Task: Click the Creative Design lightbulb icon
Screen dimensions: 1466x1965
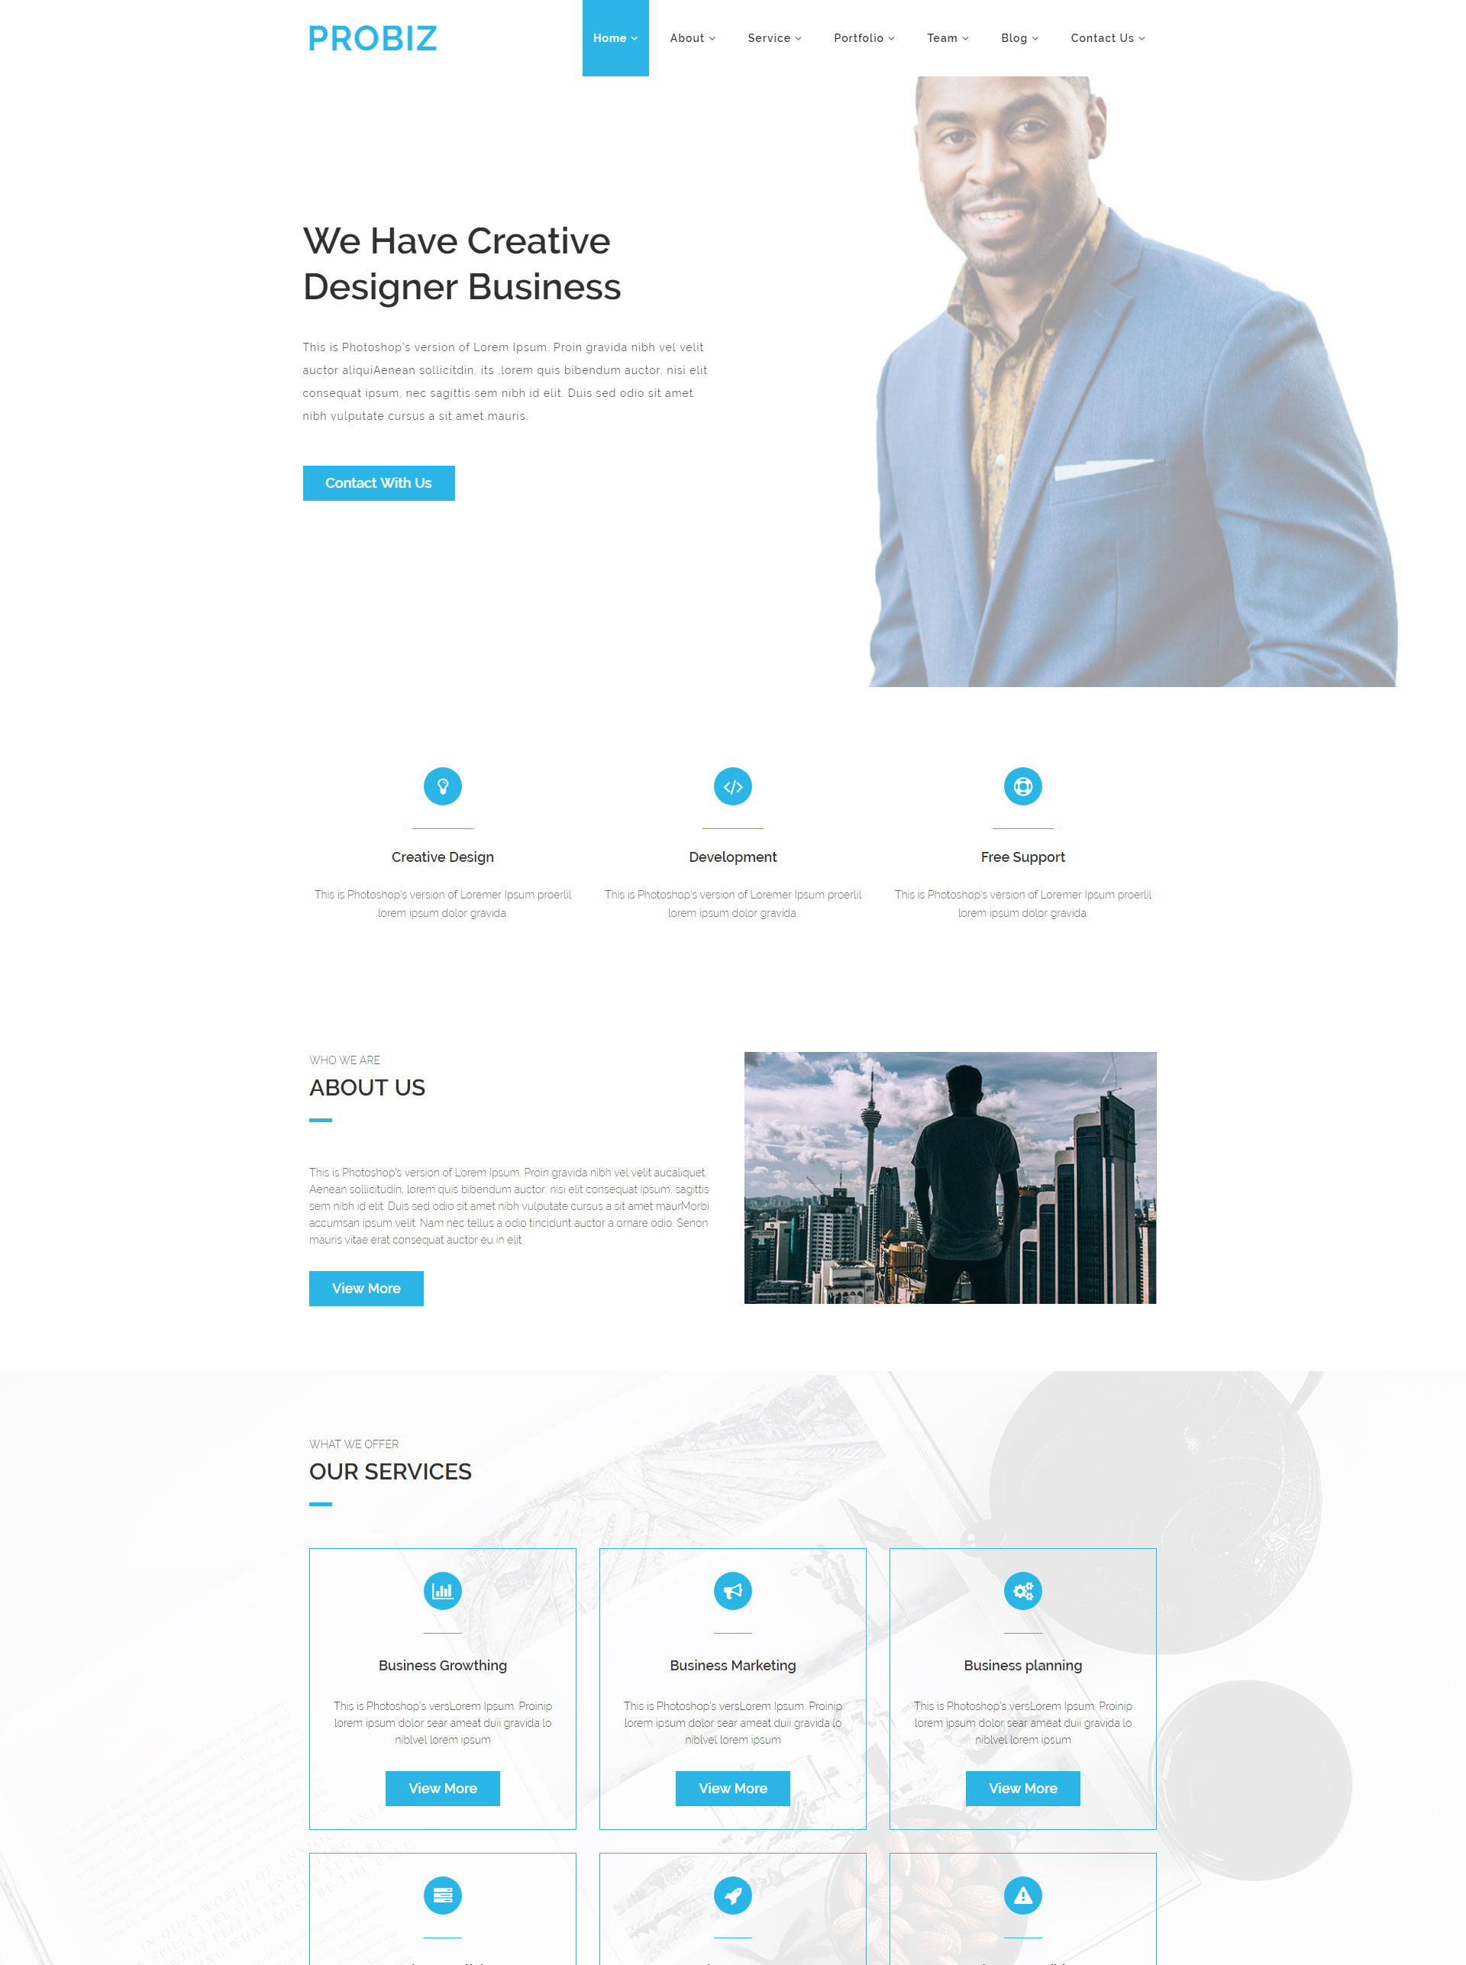Action: click(x=444, y=786)
